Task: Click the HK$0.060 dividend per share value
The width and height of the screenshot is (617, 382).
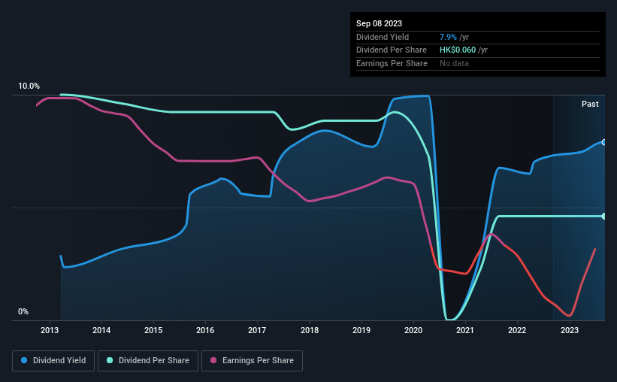Action: click(x=458, y=50)
